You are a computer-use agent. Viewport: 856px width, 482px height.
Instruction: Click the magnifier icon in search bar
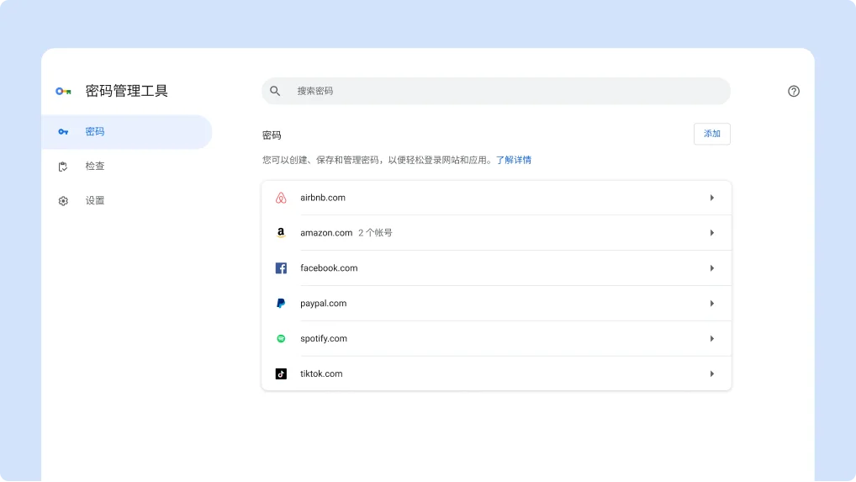point(275,91)
